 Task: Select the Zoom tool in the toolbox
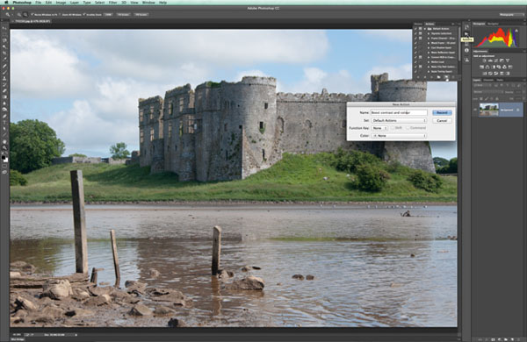[x=4, y=147]
